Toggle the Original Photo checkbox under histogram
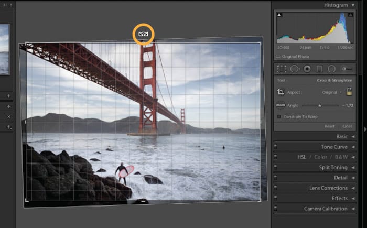Viewport: 367px width, 228px height. pyautogui.click(x=278, y=56)
